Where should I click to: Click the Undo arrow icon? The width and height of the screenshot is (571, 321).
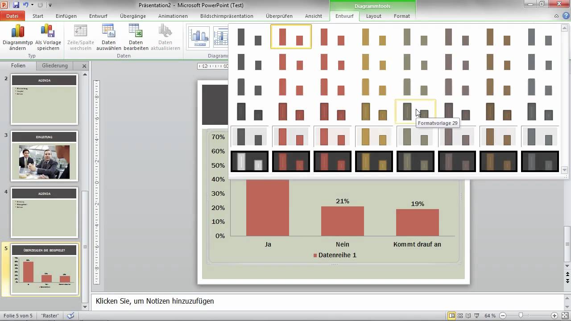coord(26,5)
